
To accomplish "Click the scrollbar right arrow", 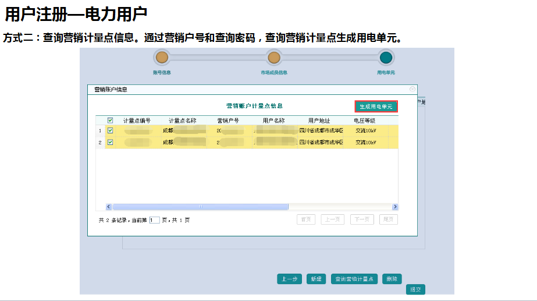I will tap(395, 207).
